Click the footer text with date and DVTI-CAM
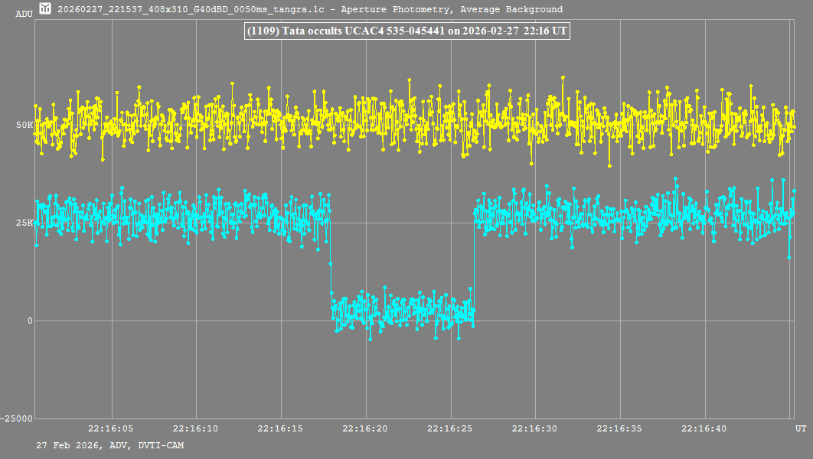813x459 pixels. (109, 445)
